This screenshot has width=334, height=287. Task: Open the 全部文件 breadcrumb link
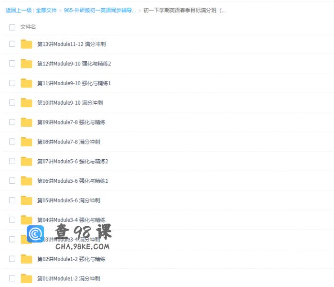coord(46,10)
